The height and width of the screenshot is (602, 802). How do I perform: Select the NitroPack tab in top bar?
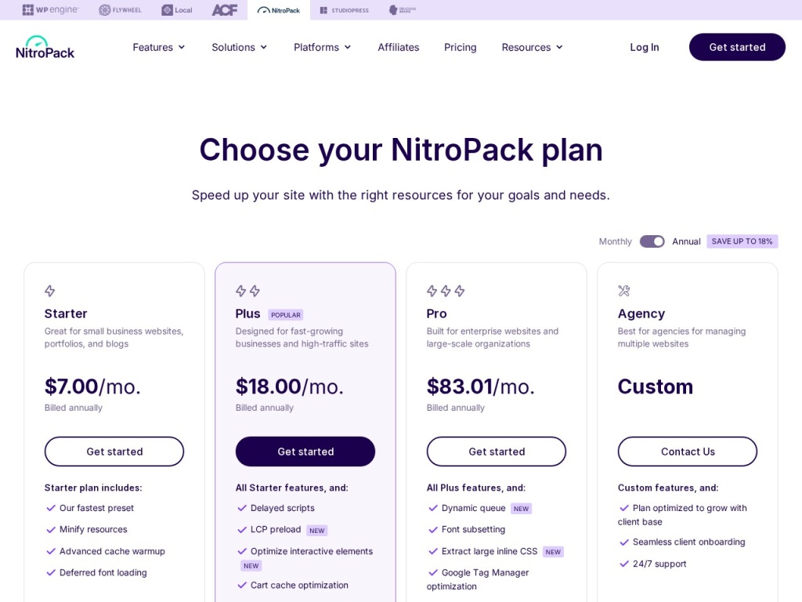pos(279,9)
